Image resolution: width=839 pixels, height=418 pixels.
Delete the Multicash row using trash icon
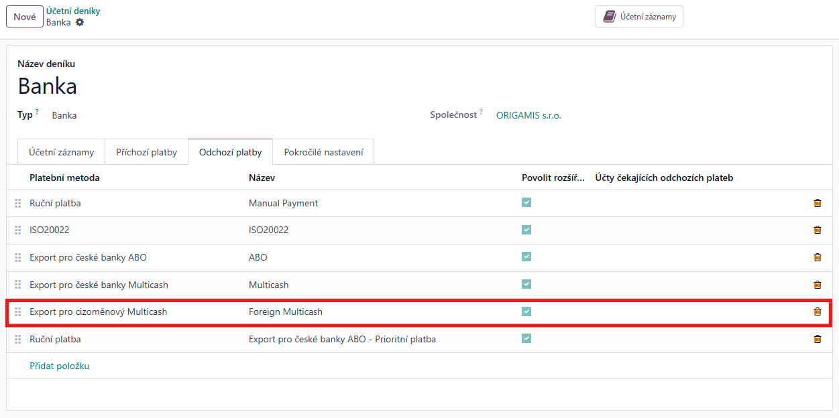tap(817, 285)
